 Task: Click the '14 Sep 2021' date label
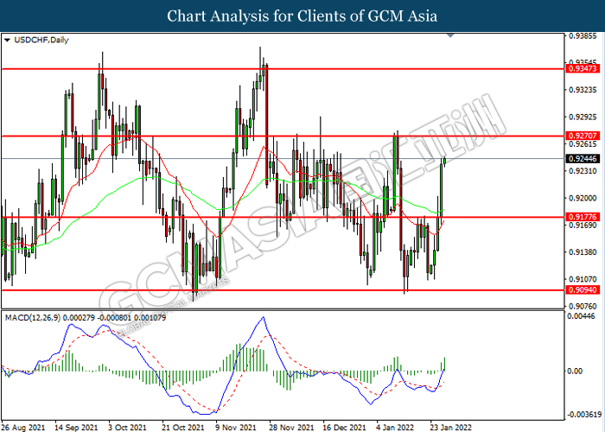(76, 428)
